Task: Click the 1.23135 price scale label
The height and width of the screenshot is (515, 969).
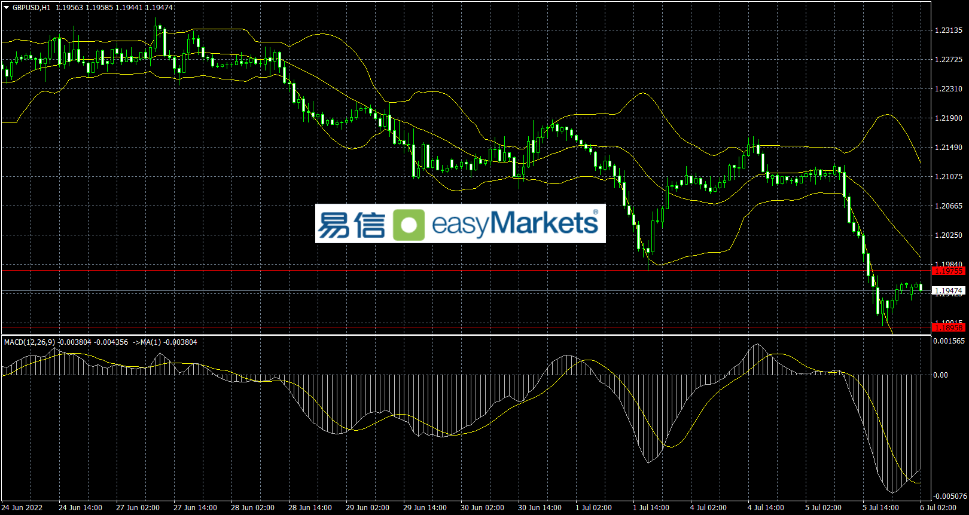Action: [949, 30]
